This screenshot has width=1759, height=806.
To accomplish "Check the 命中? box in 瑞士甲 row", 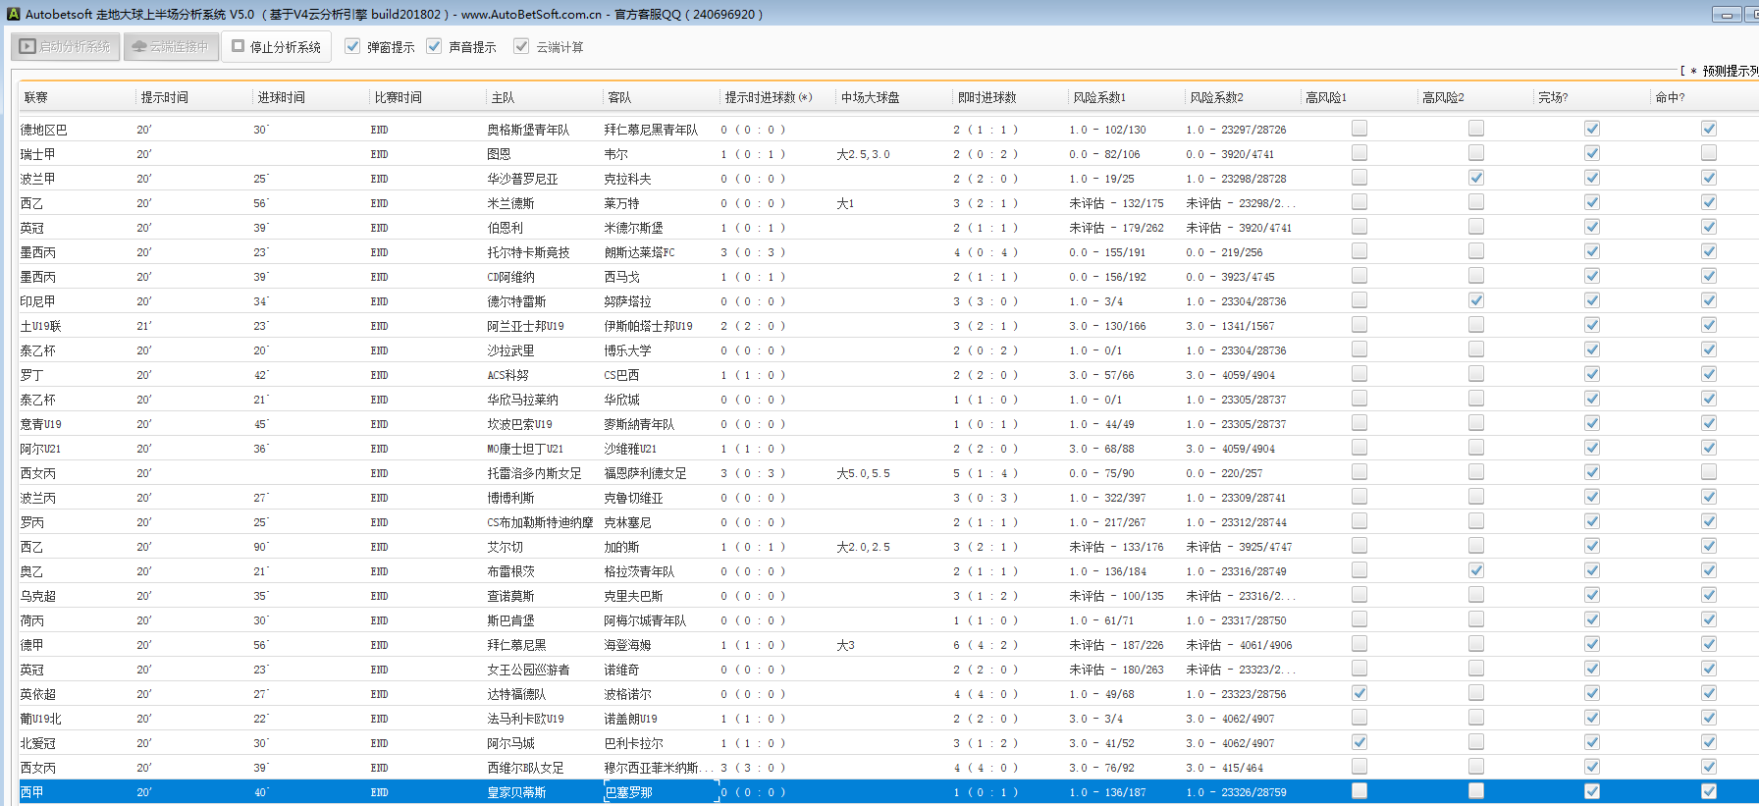I will [1709, 153].
